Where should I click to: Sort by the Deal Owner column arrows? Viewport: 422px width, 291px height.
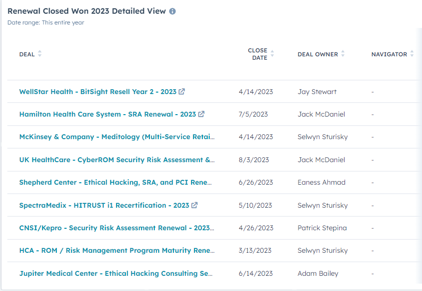click(343, 54)
